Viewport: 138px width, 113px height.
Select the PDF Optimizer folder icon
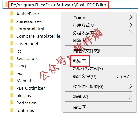(x=12, y=88)
